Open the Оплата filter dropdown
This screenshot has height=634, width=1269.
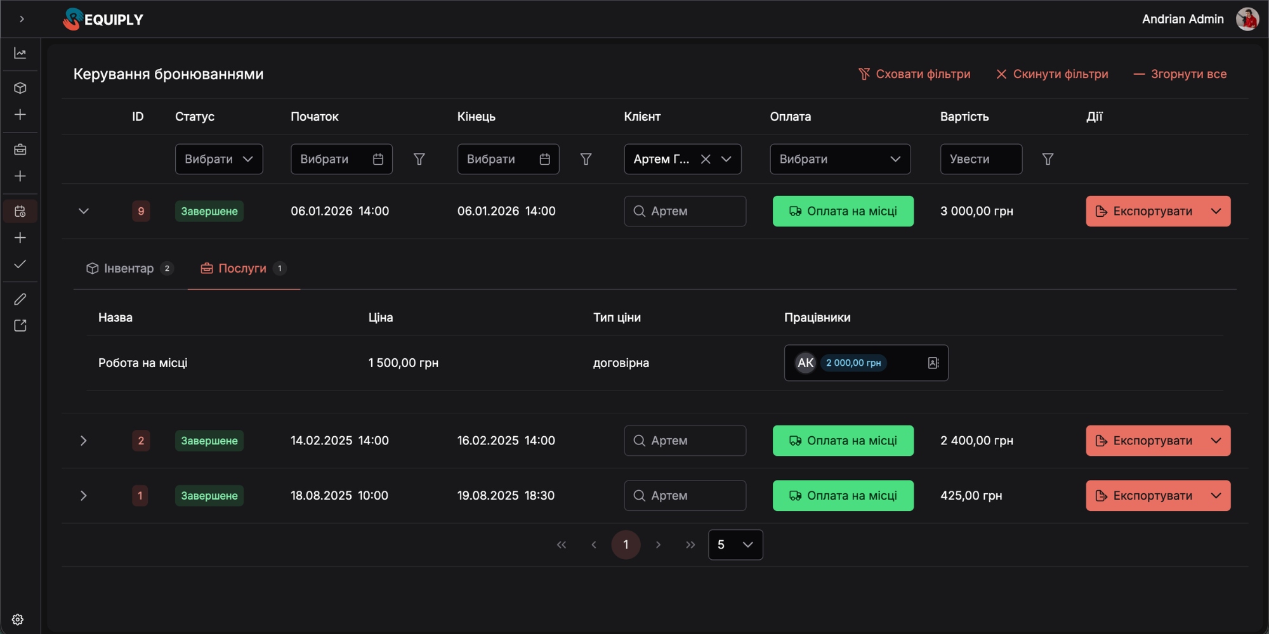pos(839,159)
